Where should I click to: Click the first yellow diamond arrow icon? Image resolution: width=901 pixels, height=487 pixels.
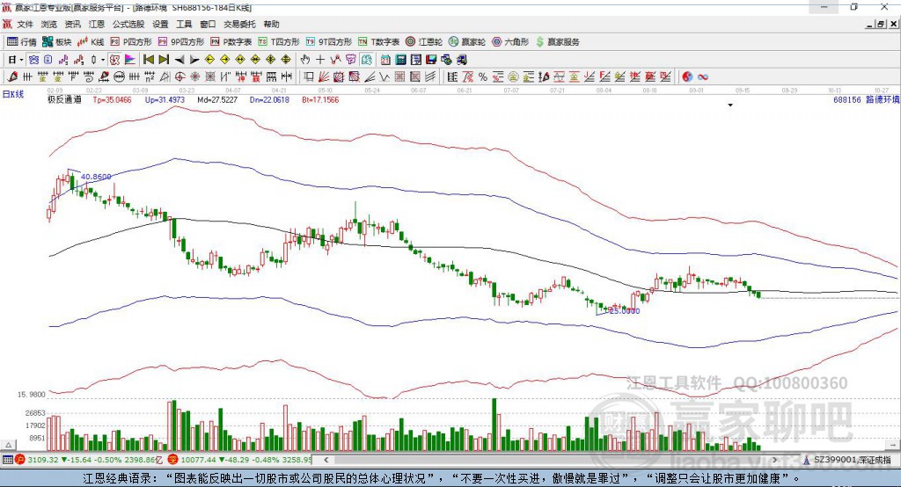209,60
